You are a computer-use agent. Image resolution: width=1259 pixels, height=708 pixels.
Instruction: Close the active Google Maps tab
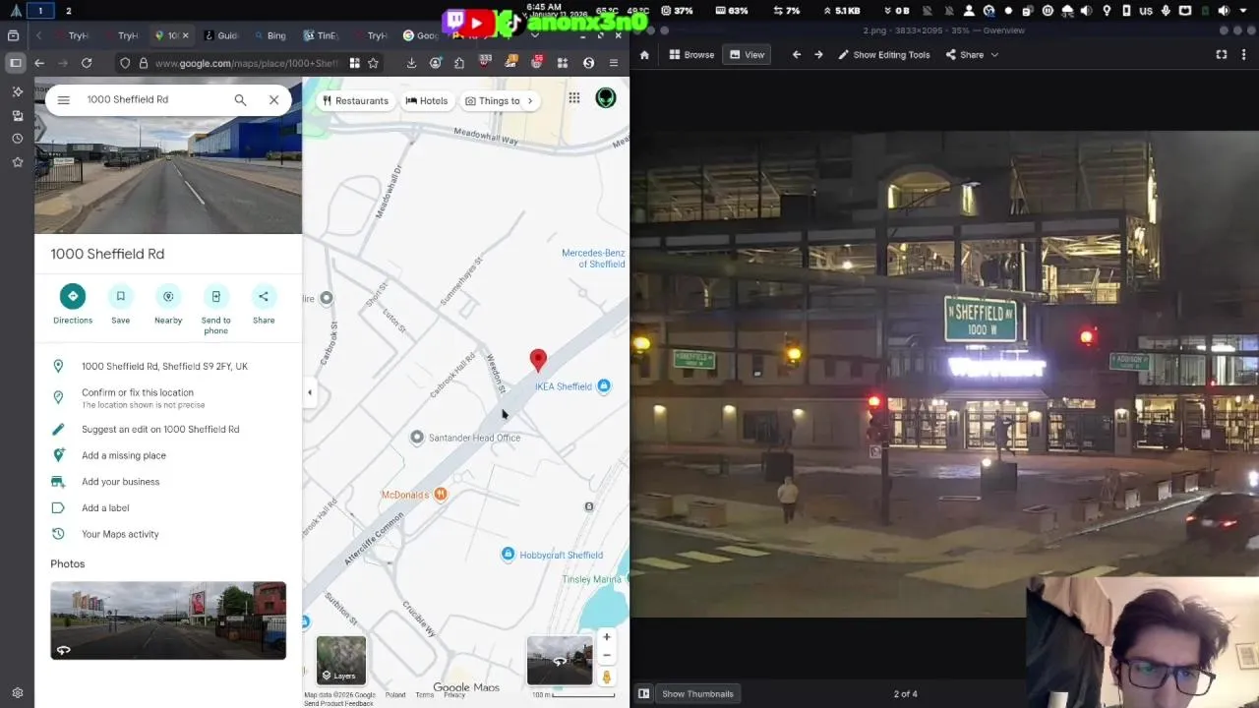pos(185,35)
